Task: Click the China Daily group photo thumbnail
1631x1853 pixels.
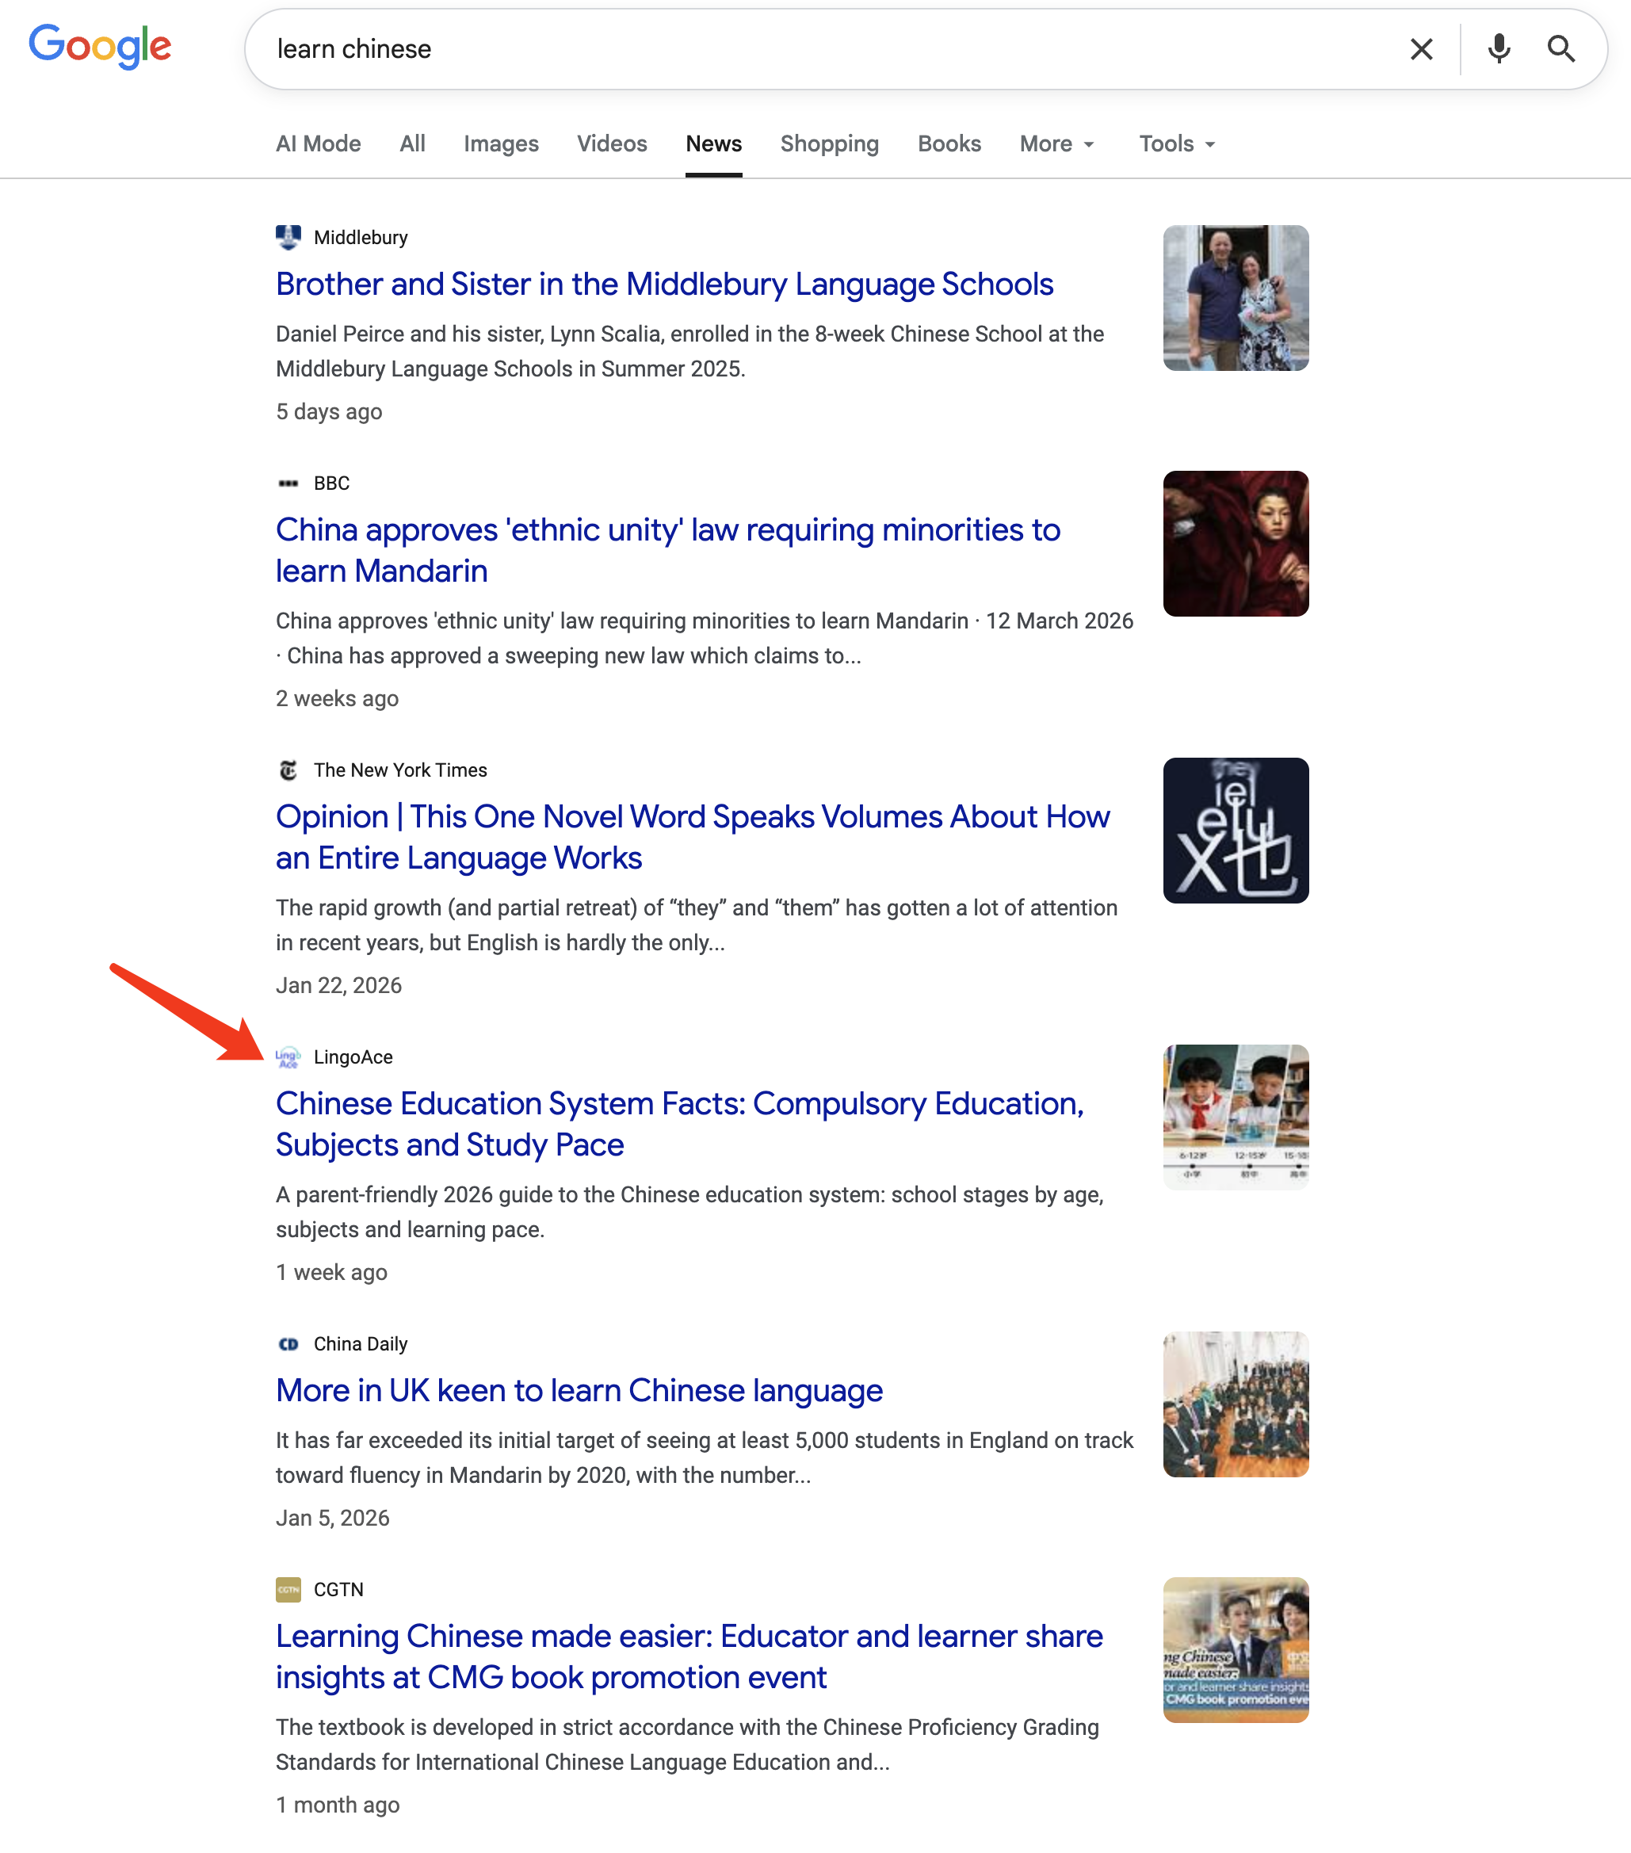Action: (1236, 1404)
